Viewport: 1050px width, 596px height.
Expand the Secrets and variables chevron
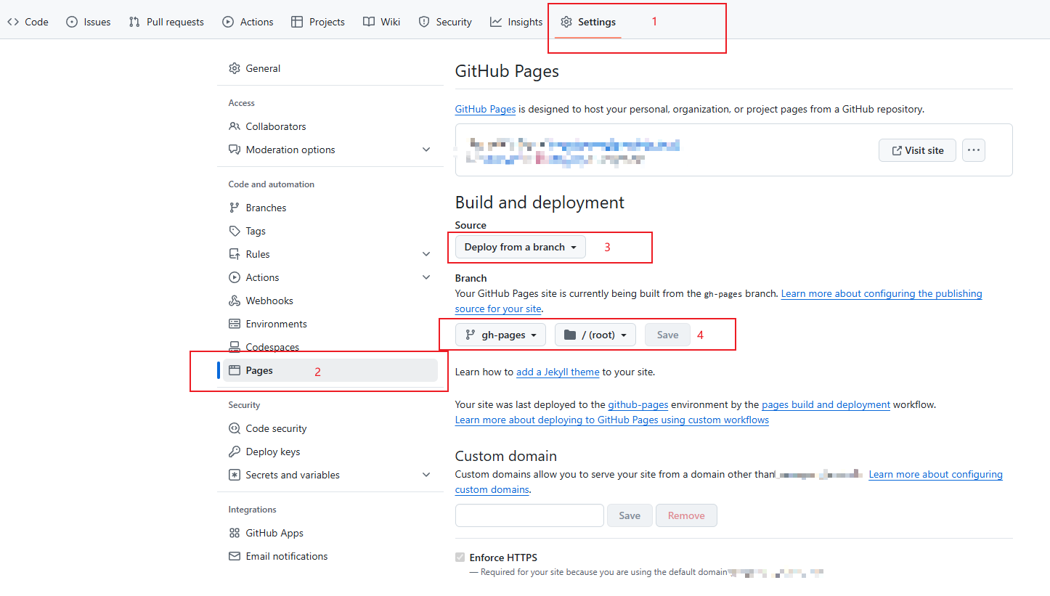(426, 475)
